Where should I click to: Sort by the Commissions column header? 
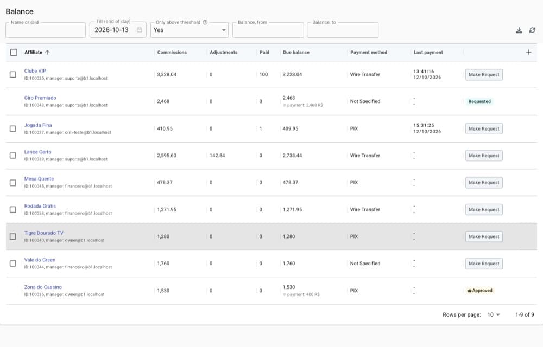pos(172,52)
